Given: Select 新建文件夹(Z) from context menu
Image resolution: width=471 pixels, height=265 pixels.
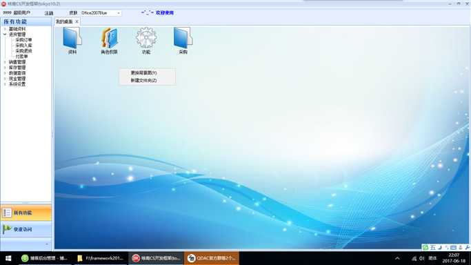Looking at the screenshot, I should 147,80.
